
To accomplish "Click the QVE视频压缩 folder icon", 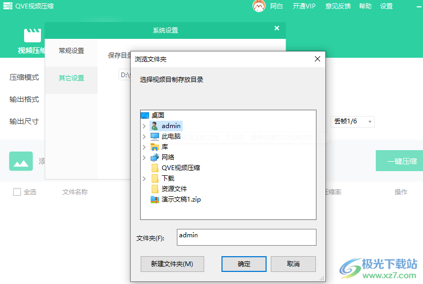I will [155, 168].
